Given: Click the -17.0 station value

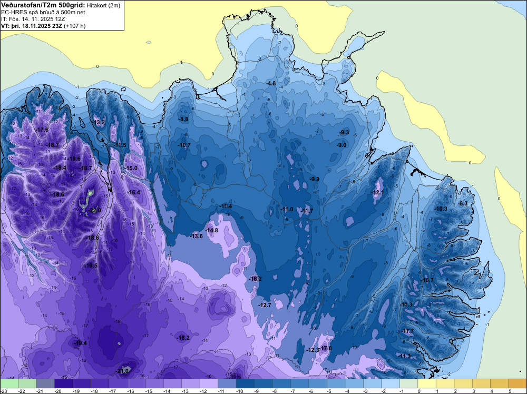Looking at the screenshot, I should [326, 348].
